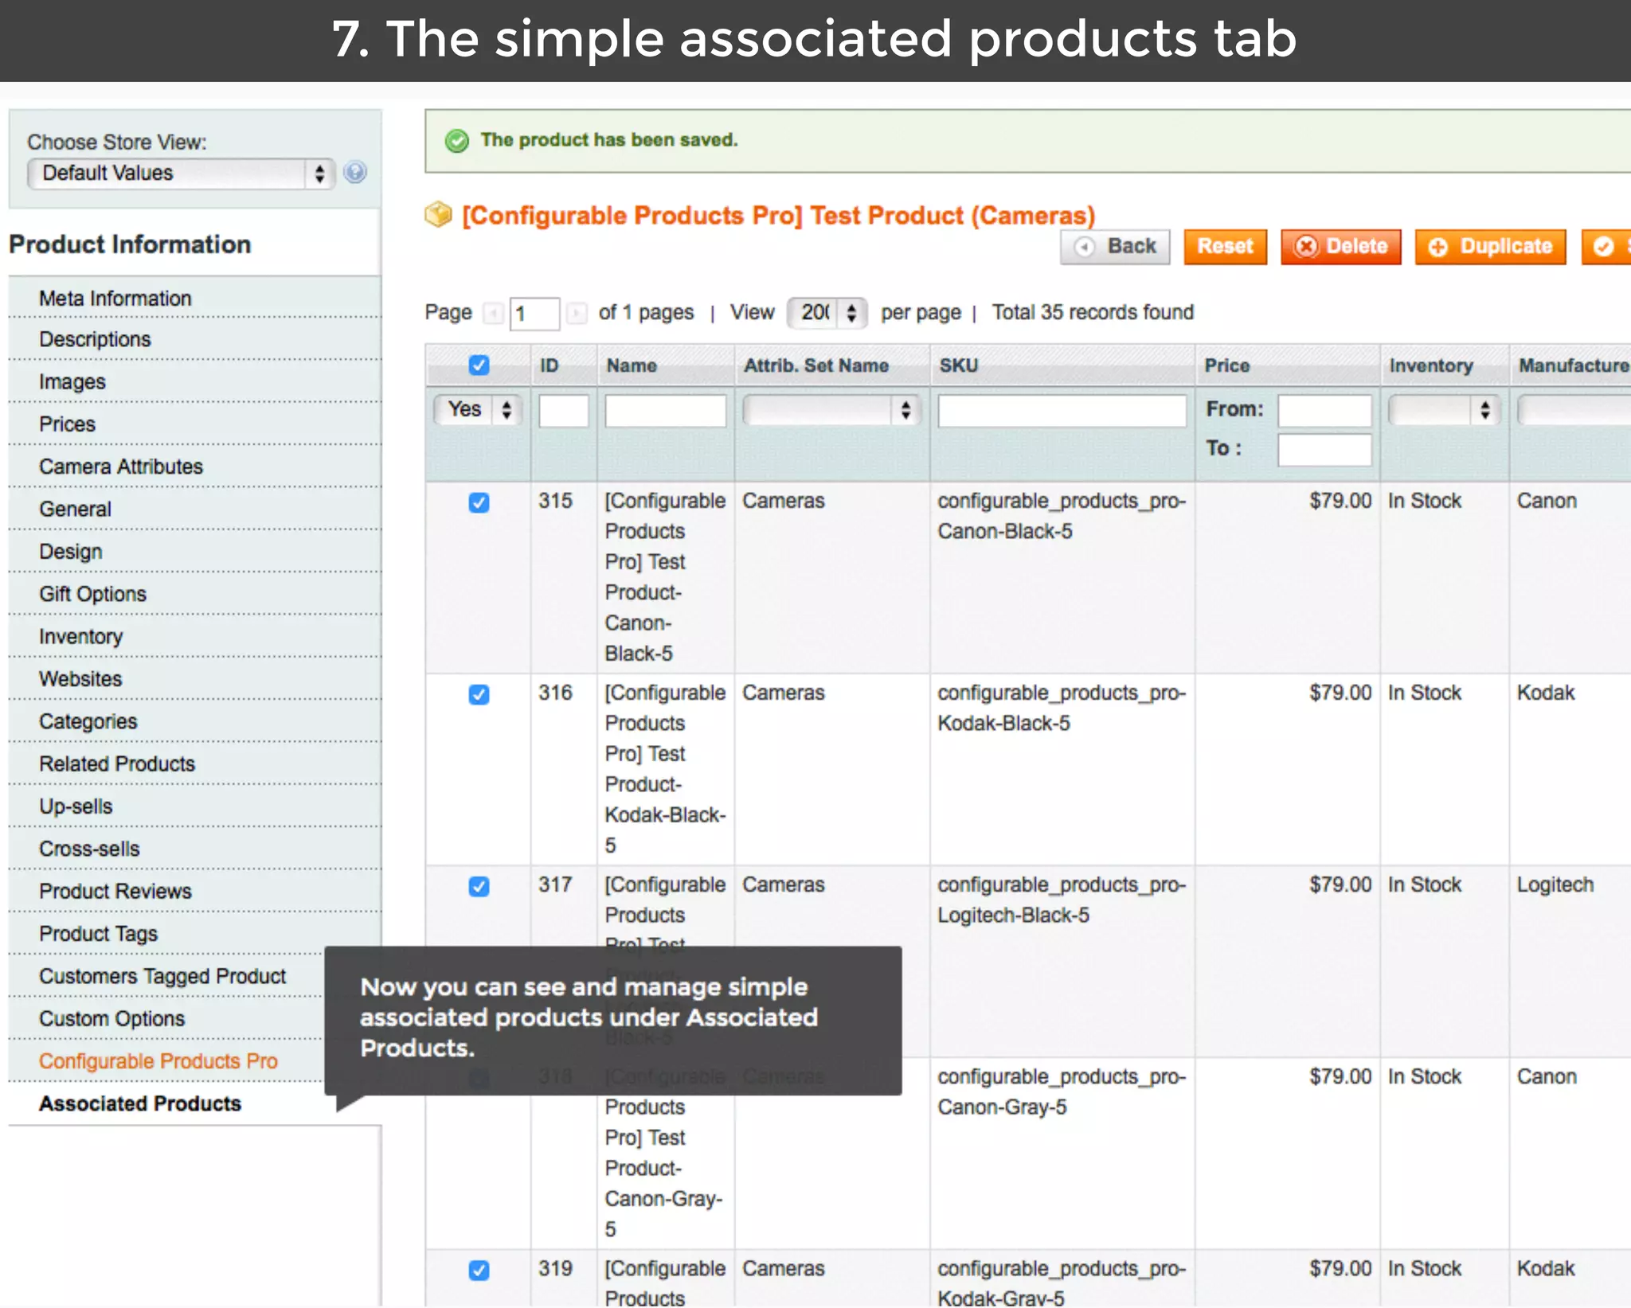
Task: Click SKU configurable_products_pro-Kodak-Black-5
Action: pyautogui.click(x=1062, y=708)
